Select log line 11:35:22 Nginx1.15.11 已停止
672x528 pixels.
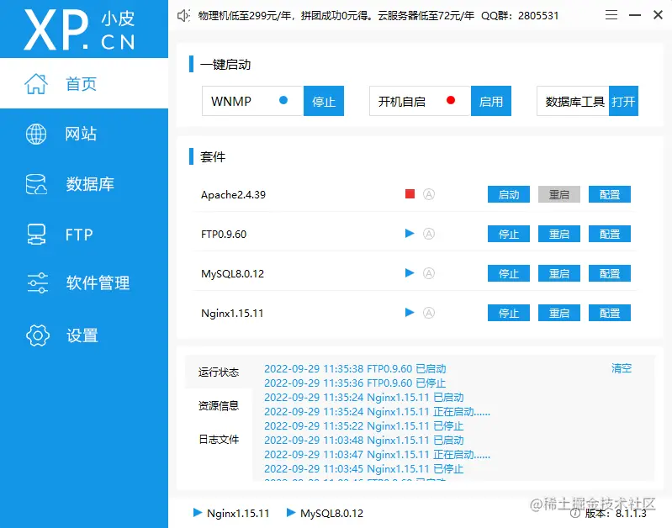[x=364, y=426]
